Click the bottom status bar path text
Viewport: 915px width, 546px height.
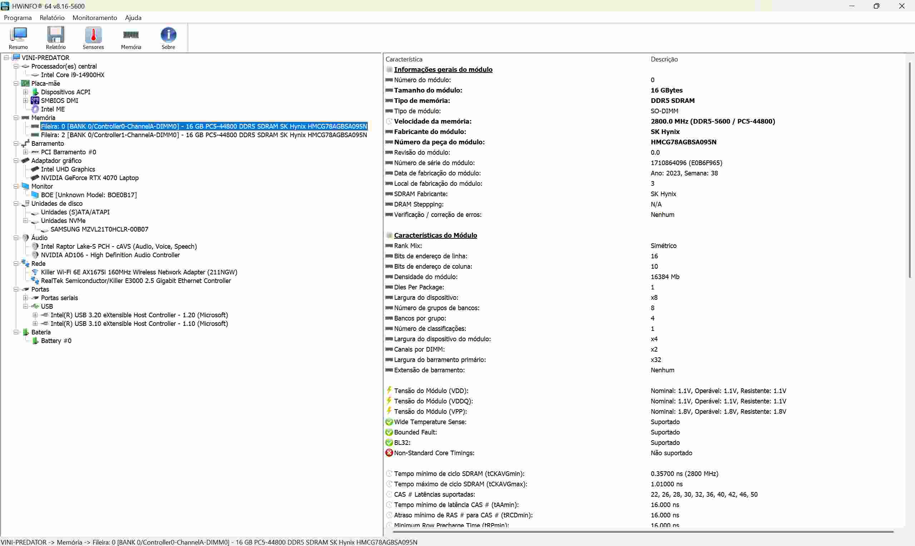pyautogui.click(x=209, y=542)
